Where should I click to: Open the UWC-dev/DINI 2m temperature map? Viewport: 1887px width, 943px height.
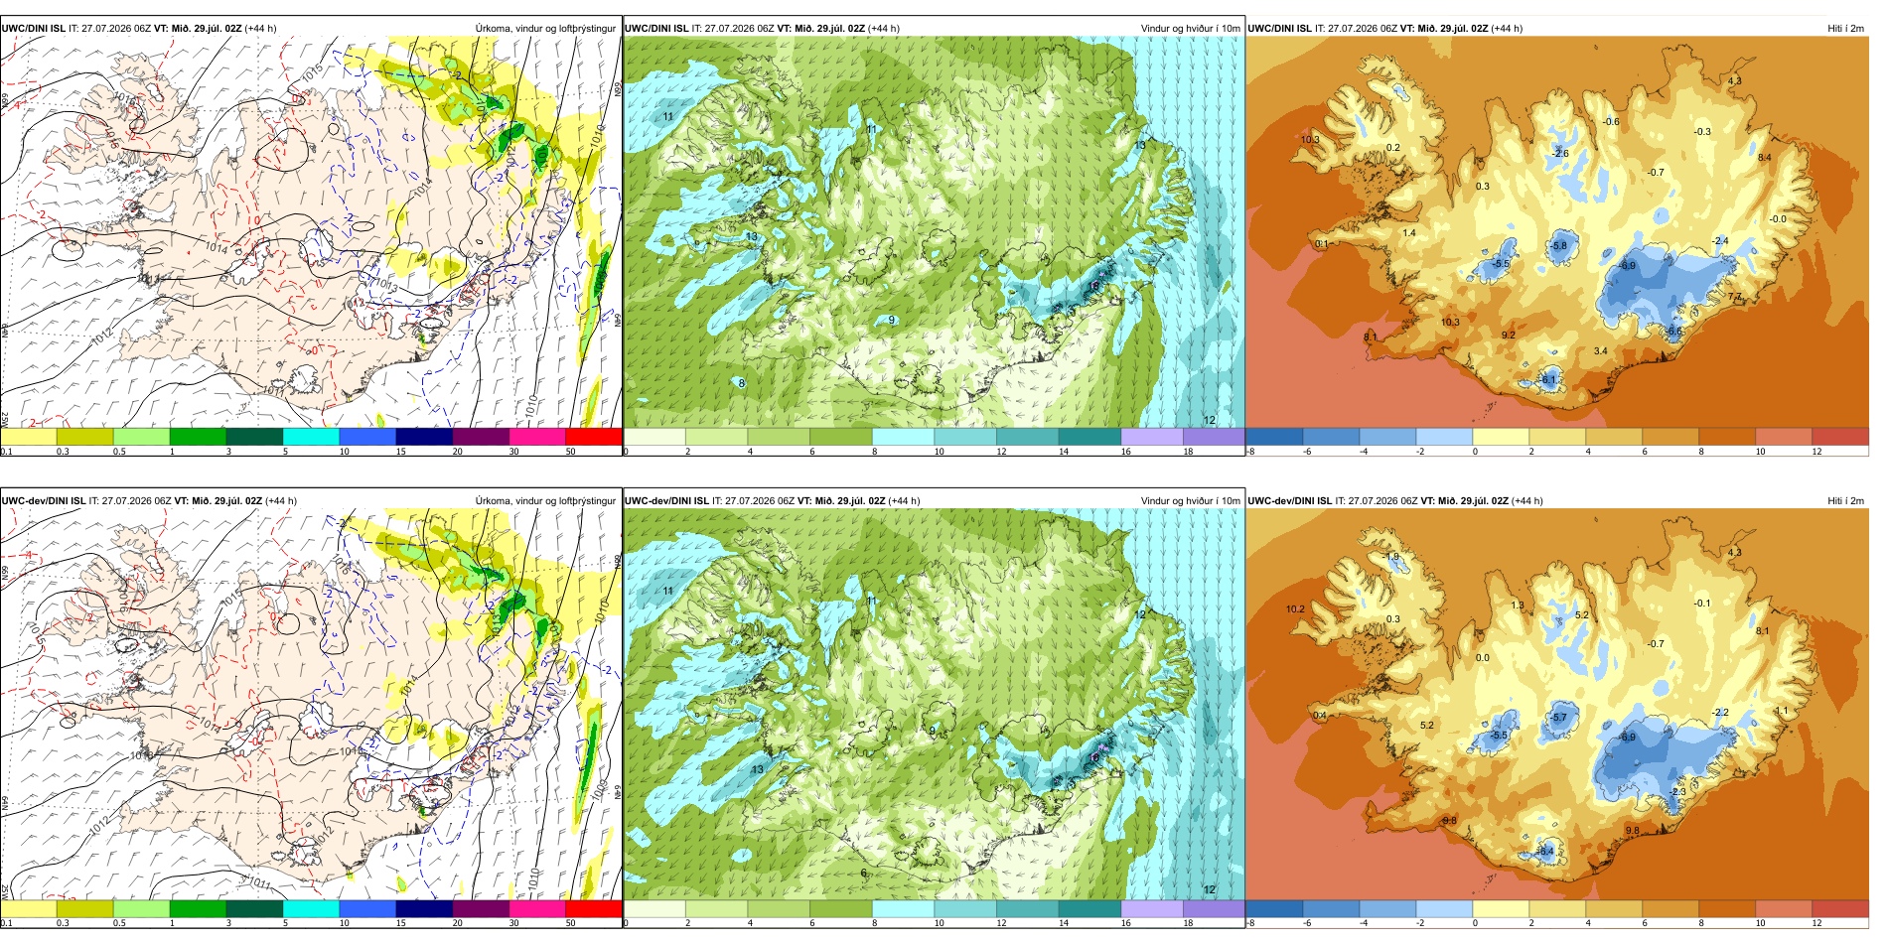pos(1557,705)
